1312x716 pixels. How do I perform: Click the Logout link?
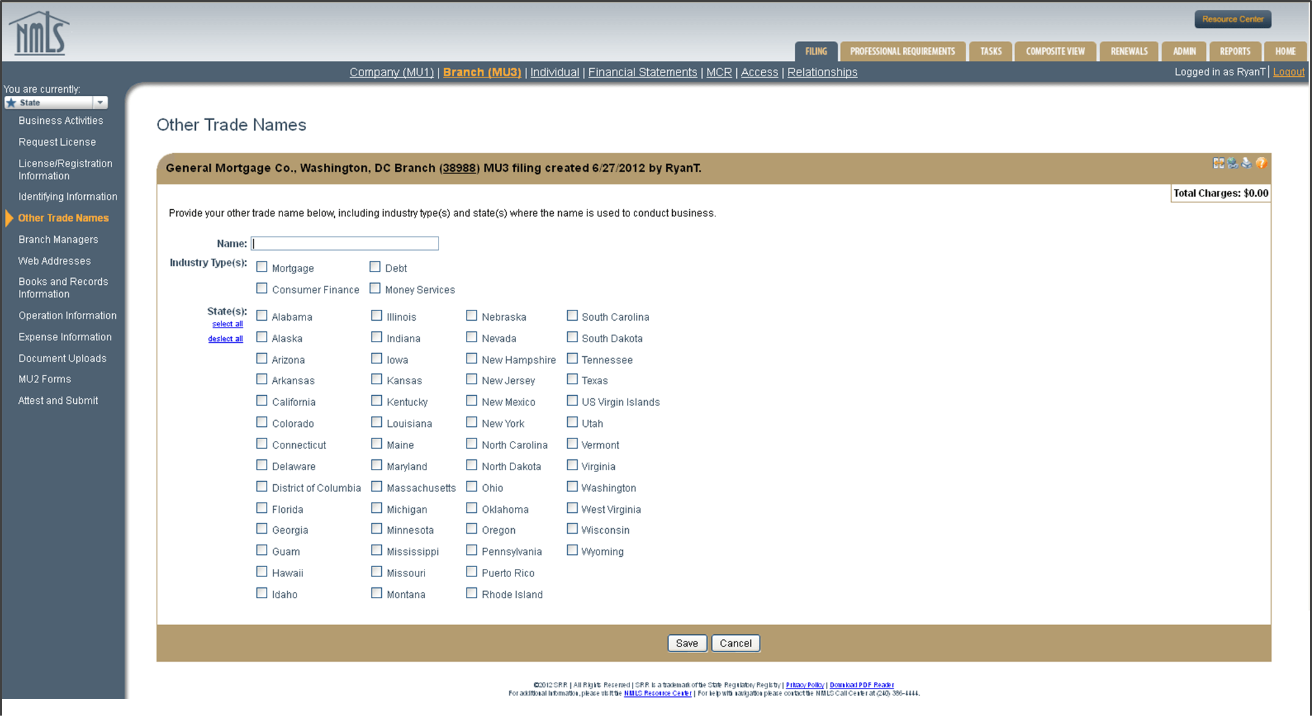1288,72
